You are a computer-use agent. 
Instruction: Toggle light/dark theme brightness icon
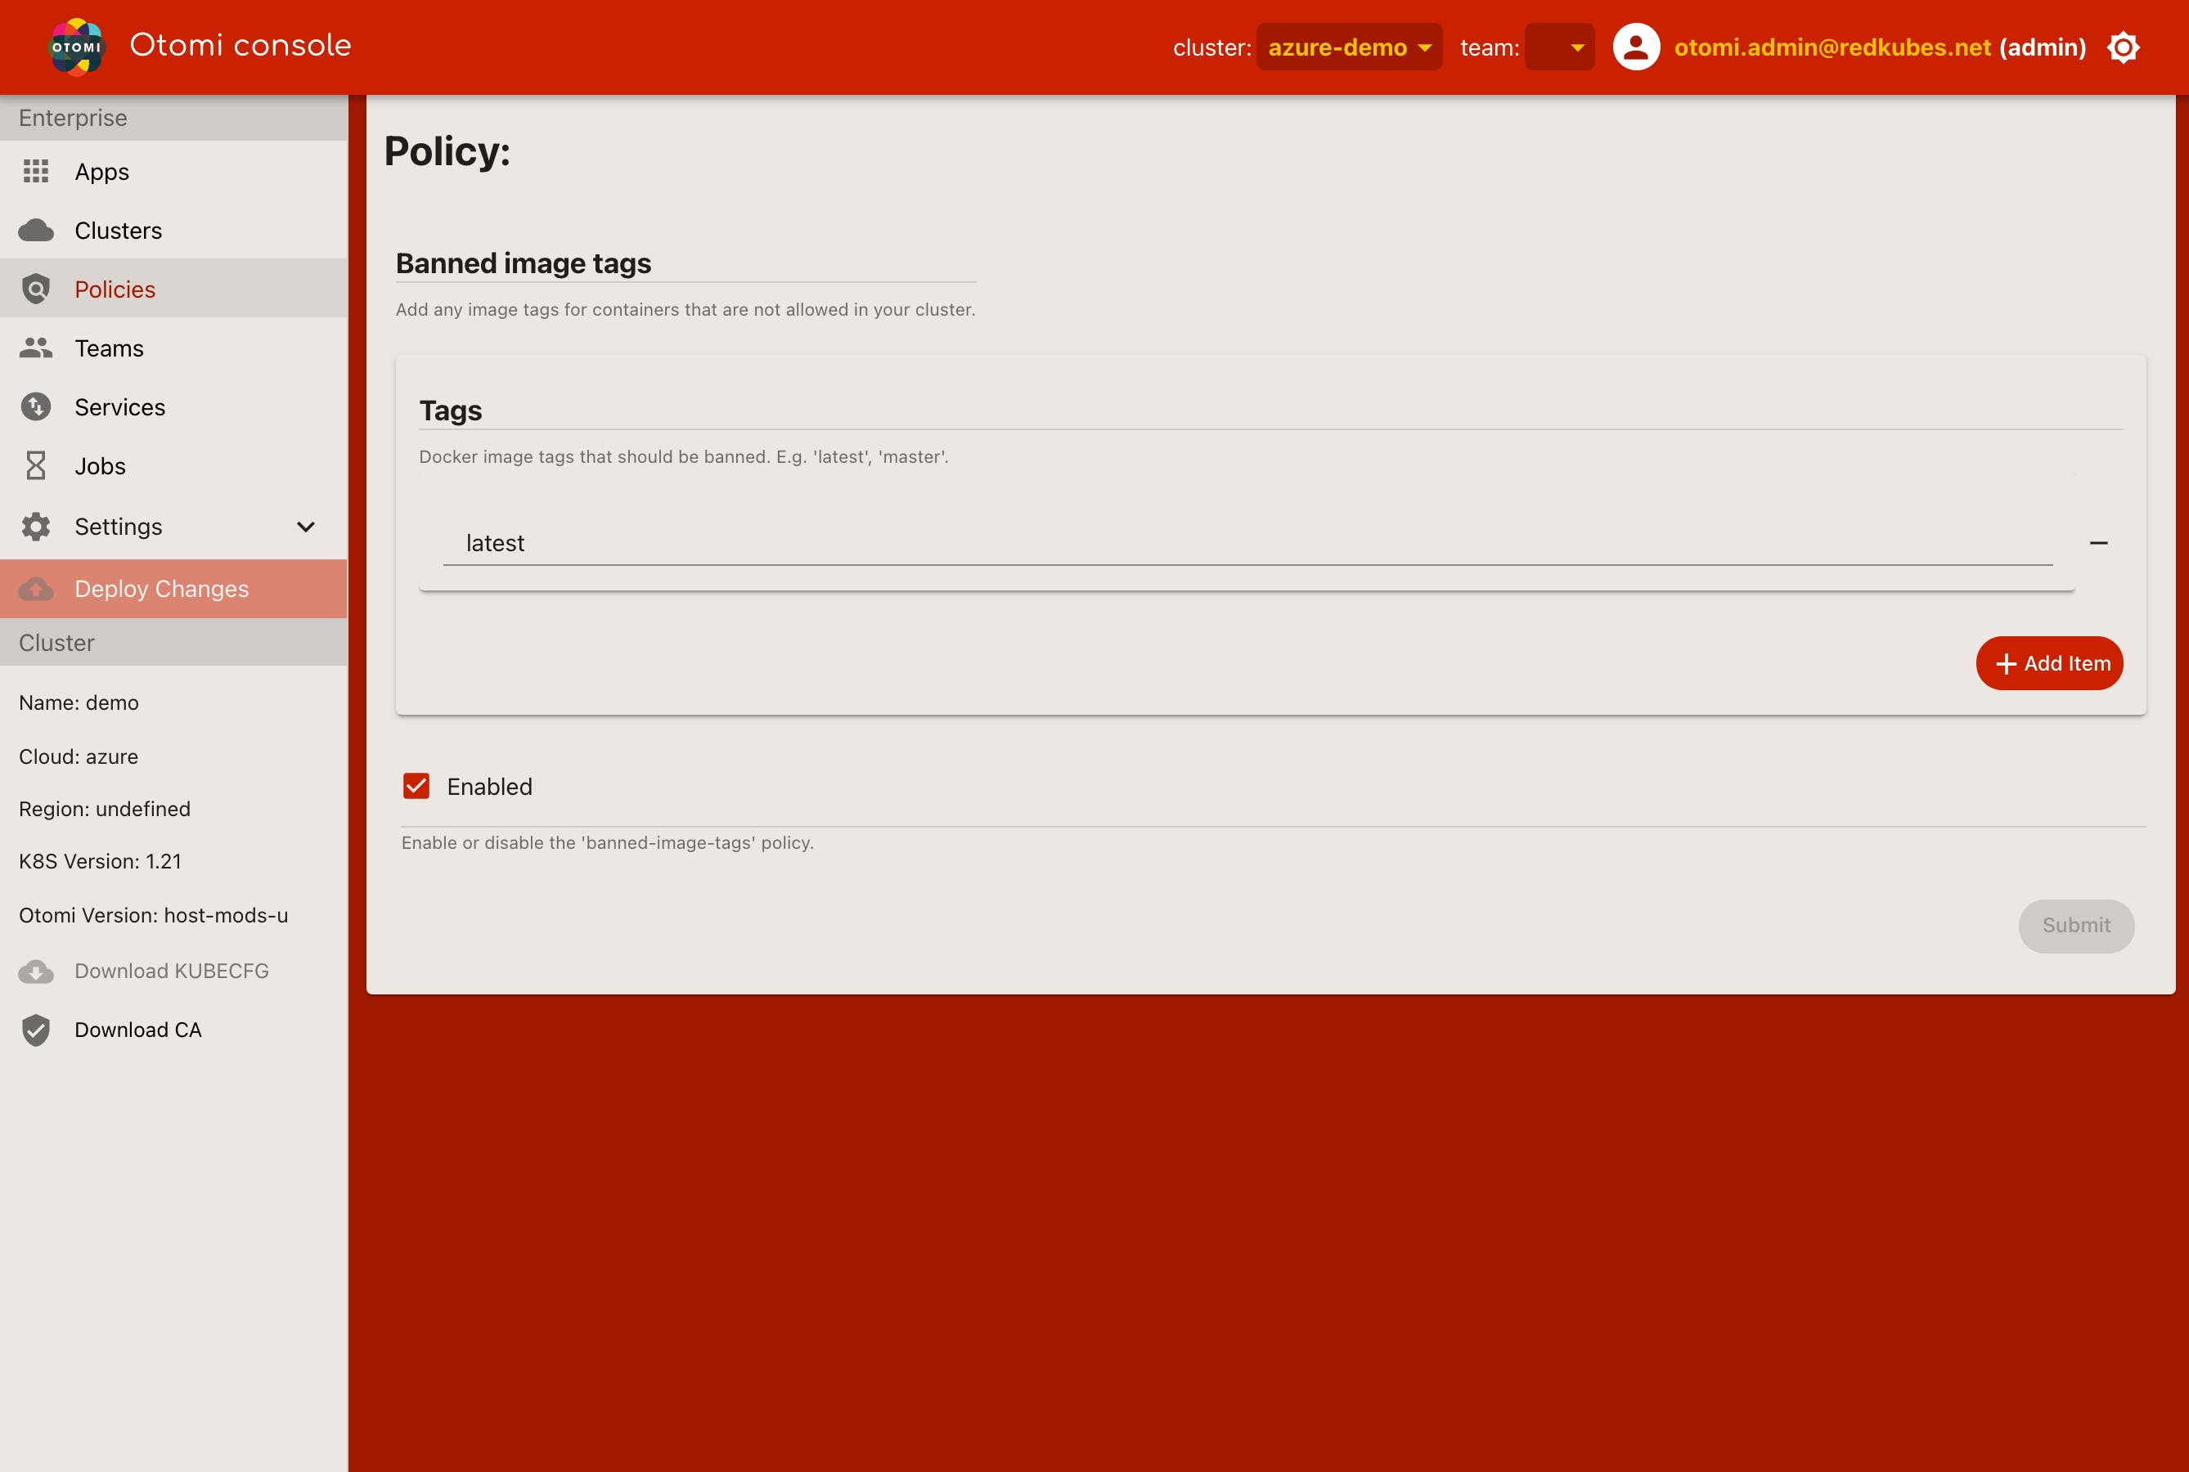pos(2122,47)
